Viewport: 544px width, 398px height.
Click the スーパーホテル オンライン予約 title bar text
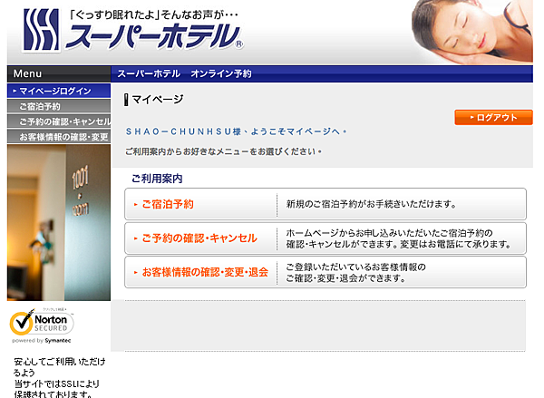[x=184, y=73]
